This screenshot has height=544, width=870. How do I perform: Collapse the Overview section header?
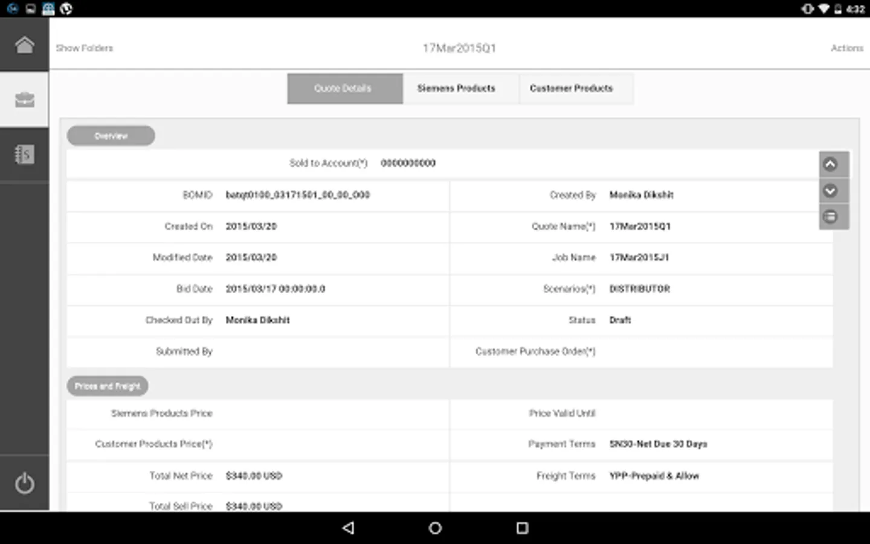(111, 136)
